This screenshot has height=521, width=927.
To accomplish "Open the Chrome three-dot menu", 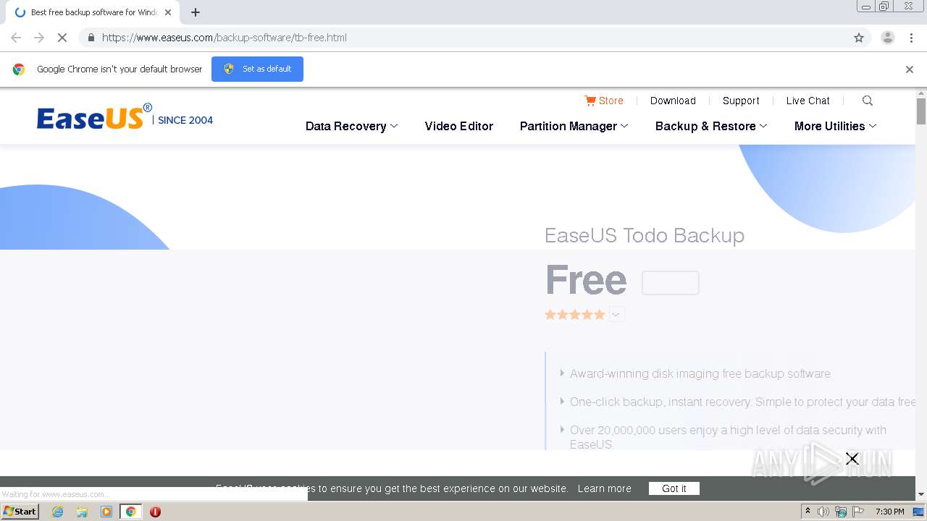I will pyautogui.click(x=911, y=38).
